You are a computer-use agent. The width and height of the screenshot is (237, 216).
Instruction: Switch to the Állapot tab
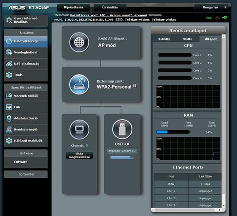click(211, 39)
